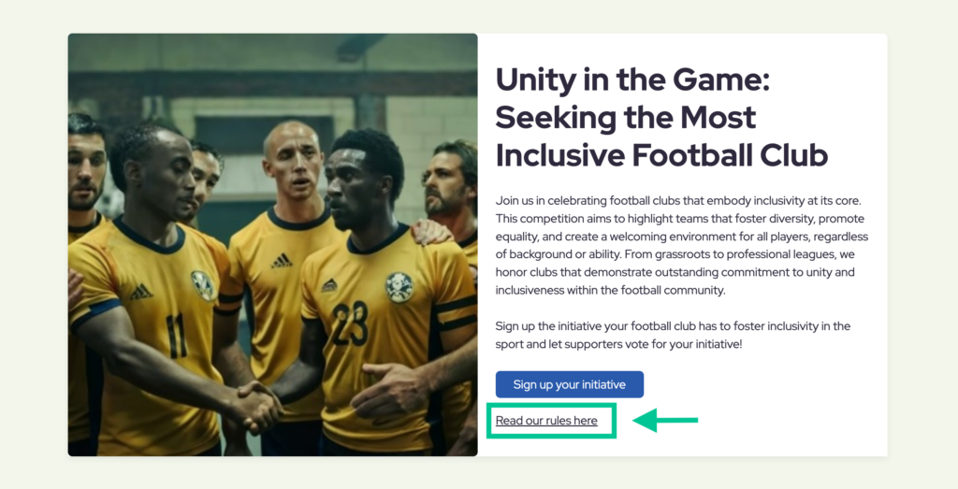Click the Adidas logo on jersey 23
This screenshot has height=489, width=958.
click(329, 285)
